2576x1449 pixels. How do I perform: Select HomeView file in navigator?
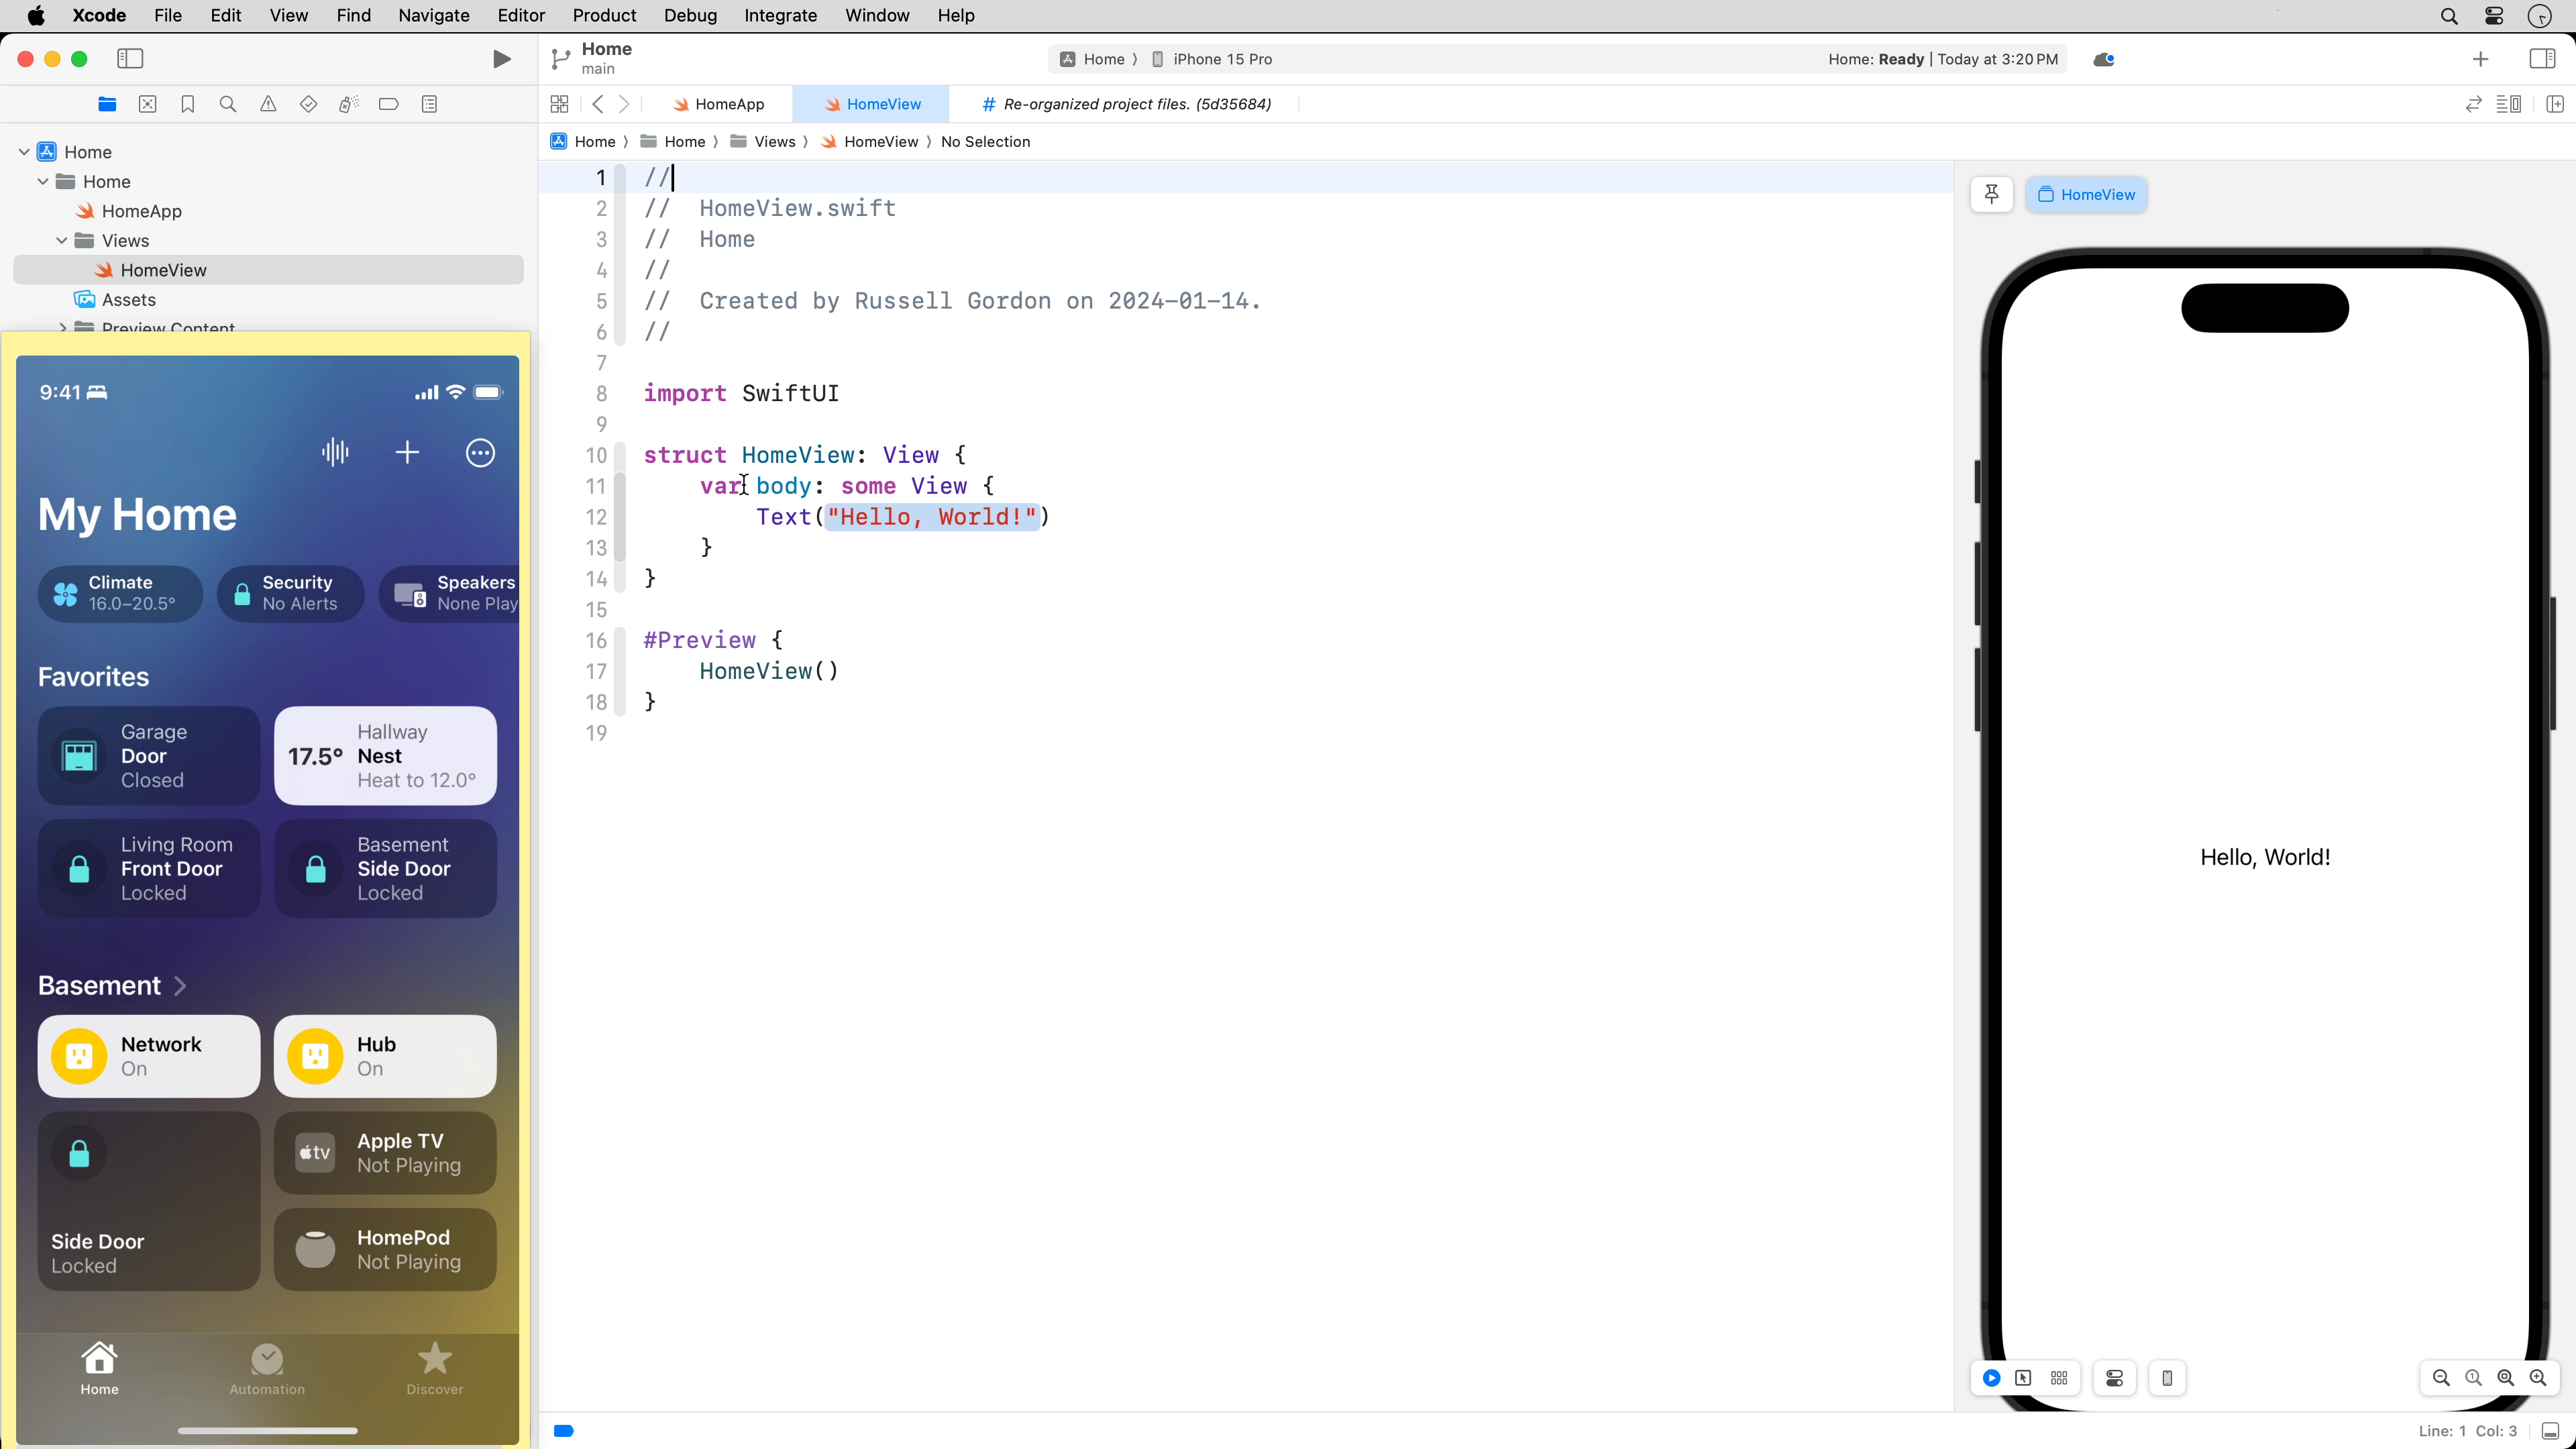[268, 270]
